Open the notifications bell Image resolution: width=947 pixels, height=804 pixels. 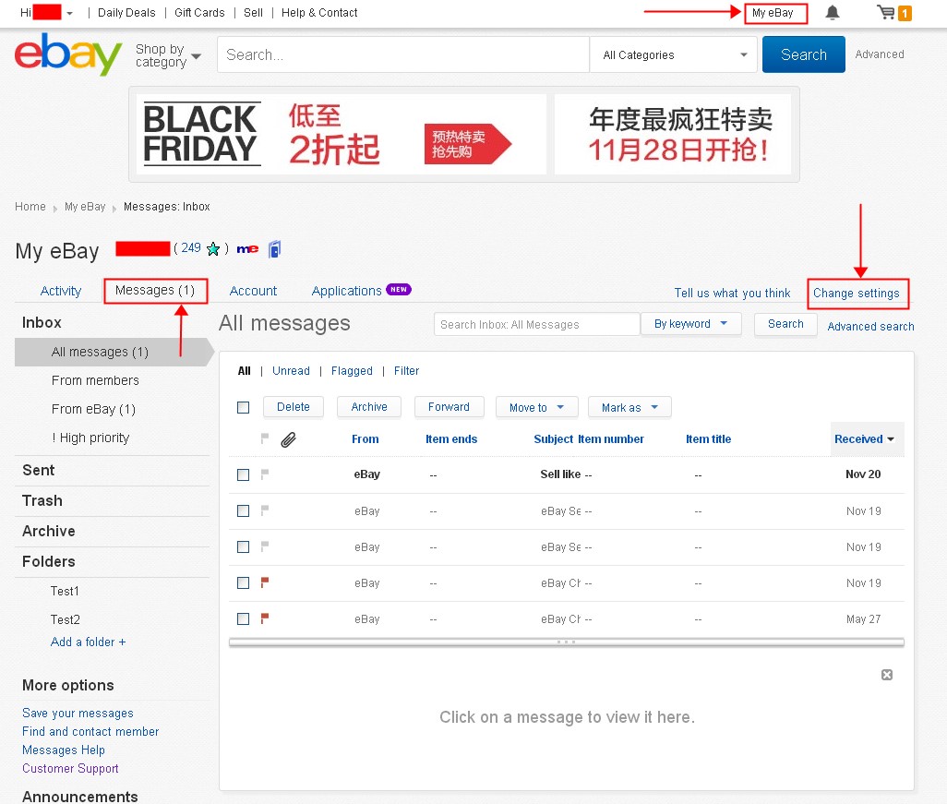tap(833, 13)
